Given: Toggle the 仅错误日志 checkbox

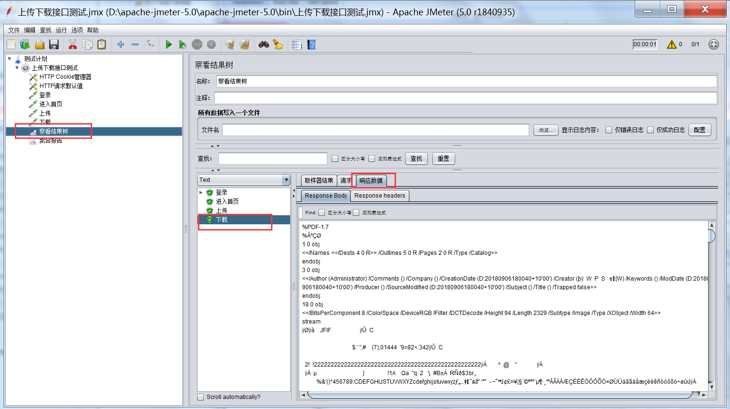Looking at the screenshot, I should click(x=609, y=130).
